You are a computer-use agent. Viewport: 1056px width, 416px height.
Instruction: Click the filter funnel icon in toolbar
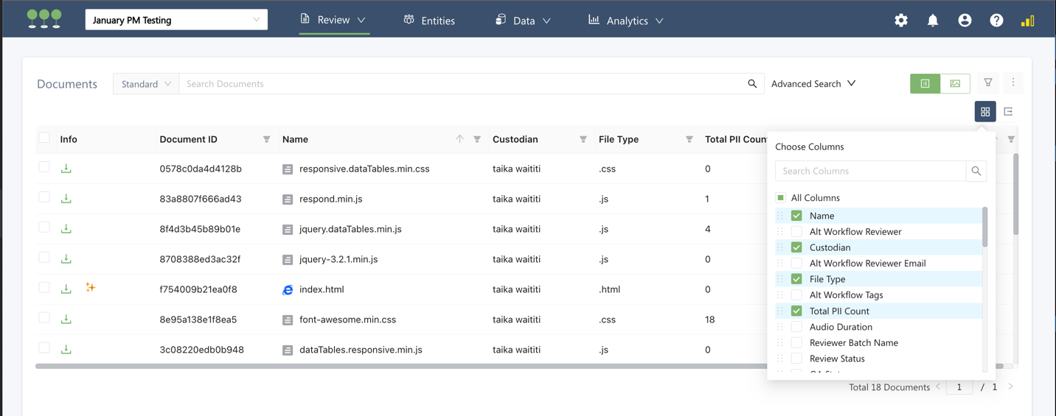(x=988, y=83)
